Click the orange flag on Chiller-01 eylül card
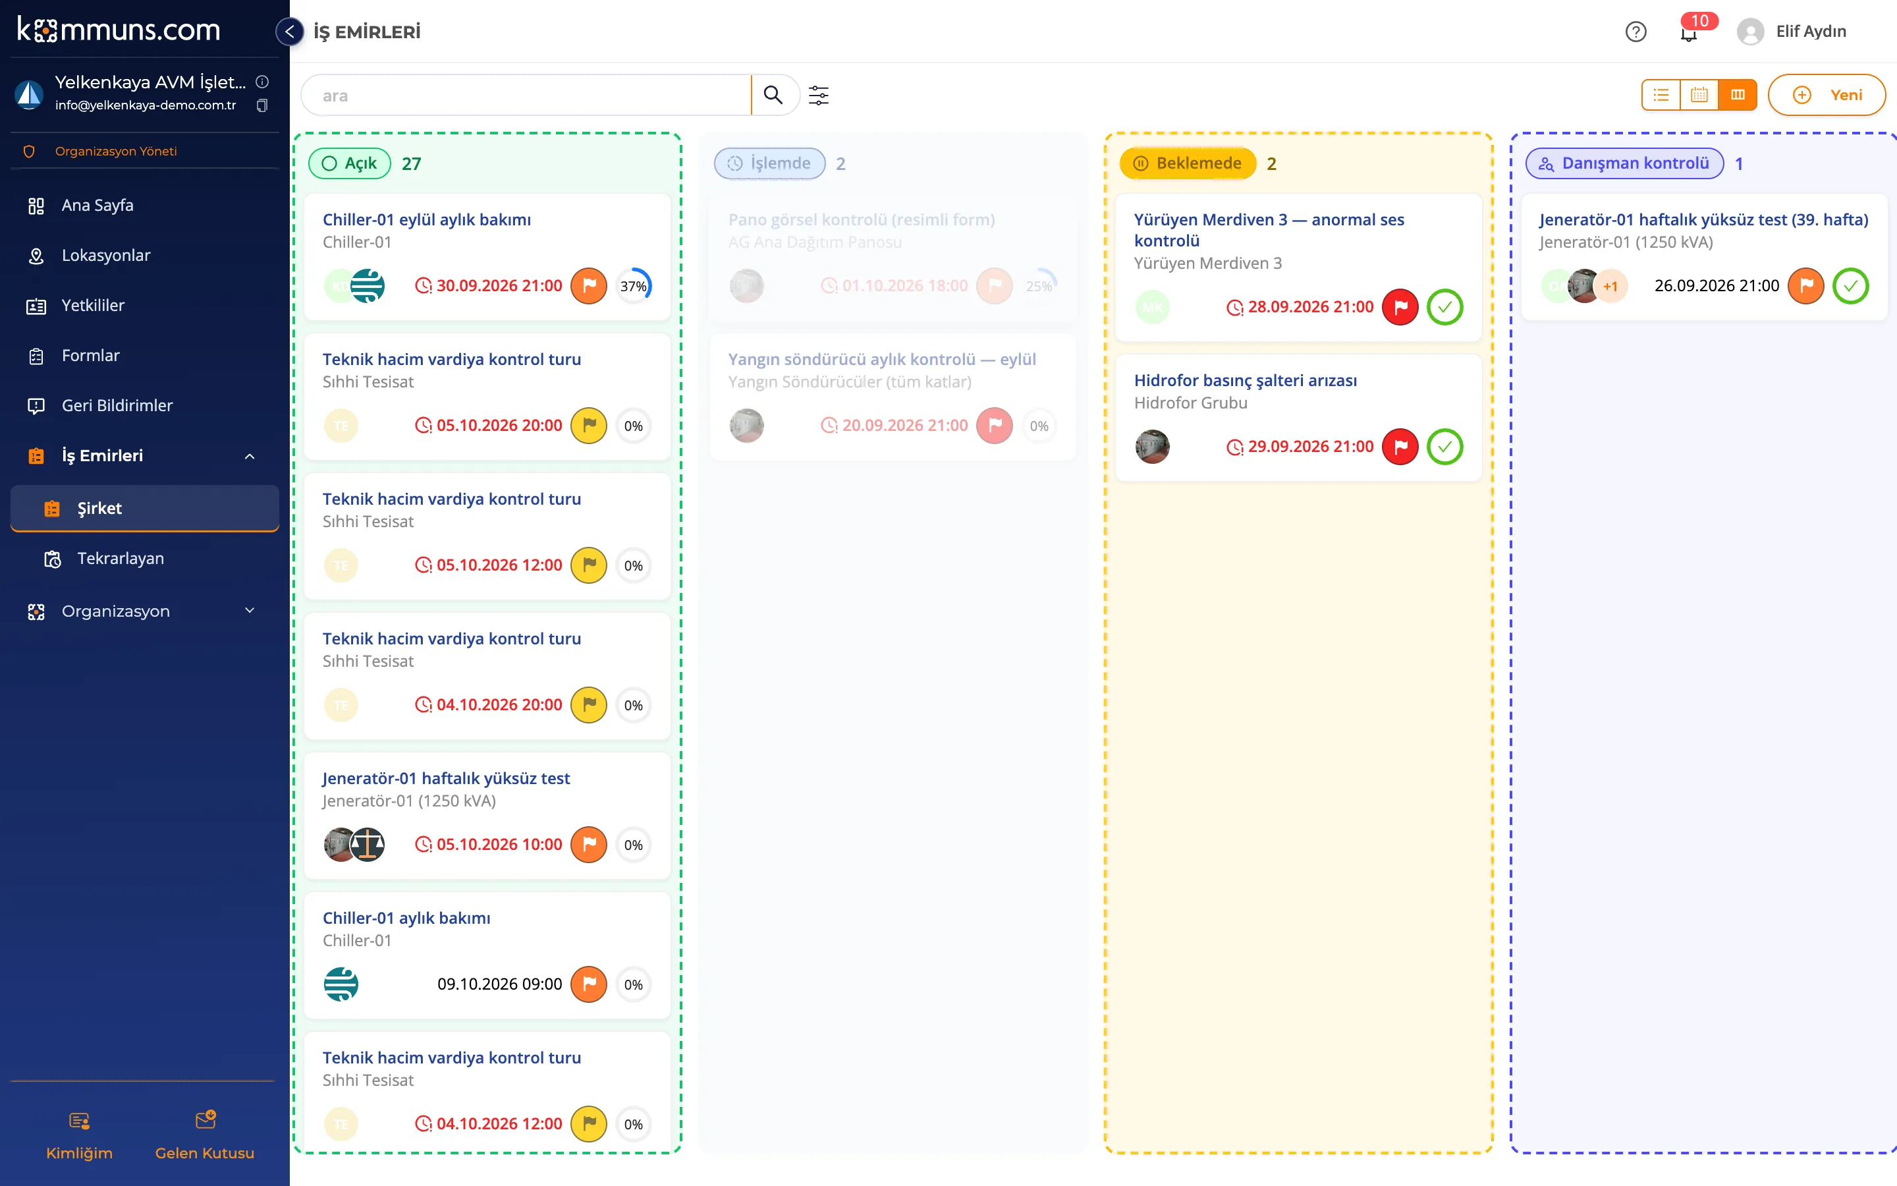The width and height of the screenshot is (1897, 1186). pos(589,285)
